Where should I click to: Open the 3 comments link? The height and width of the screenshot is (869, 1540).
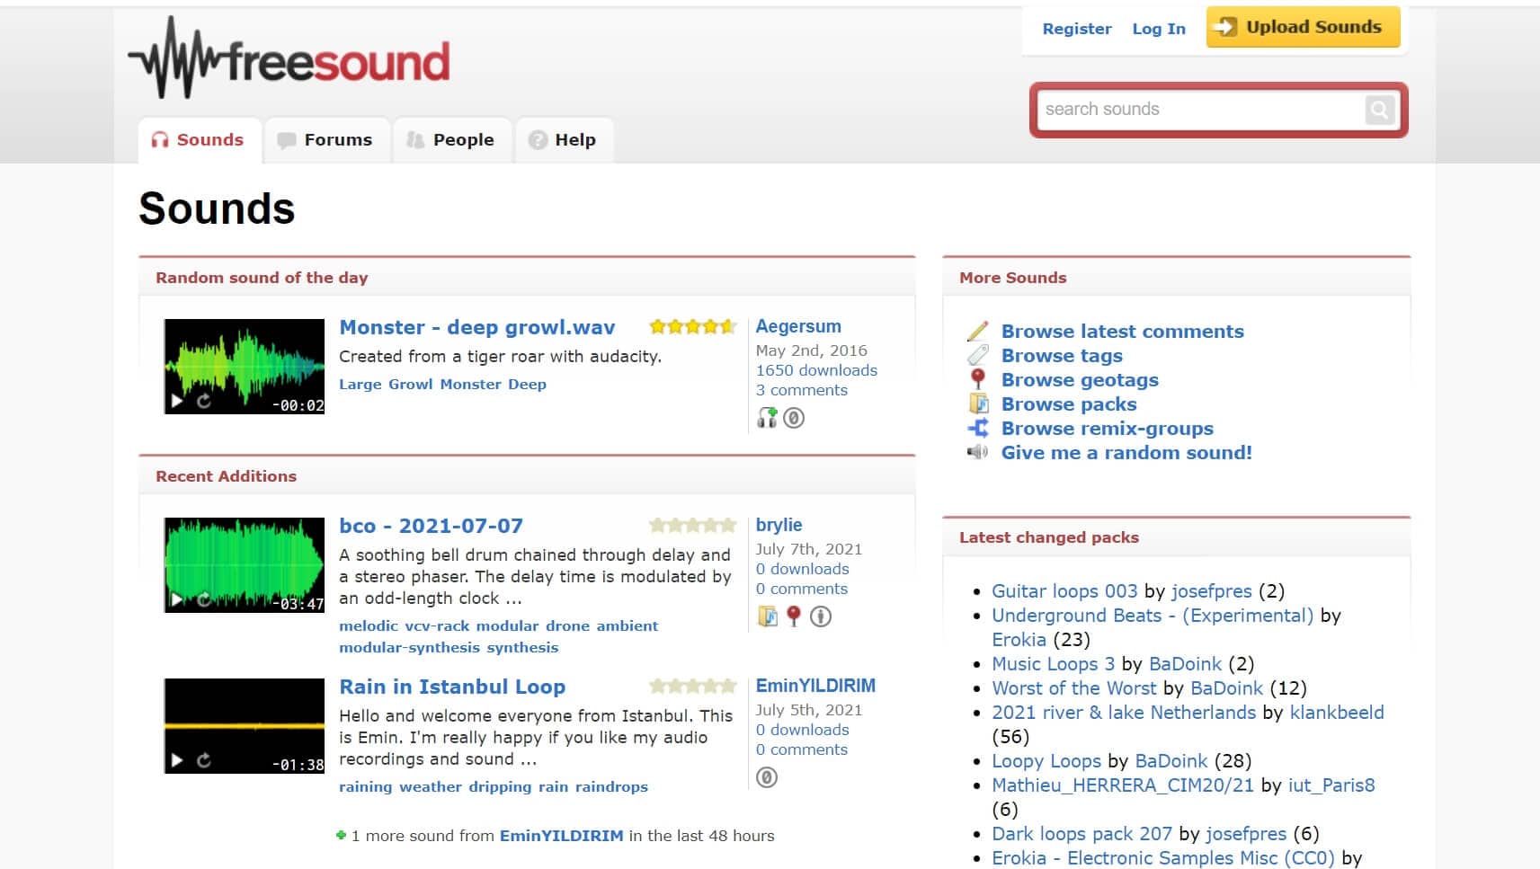click(x=801, y=390)
